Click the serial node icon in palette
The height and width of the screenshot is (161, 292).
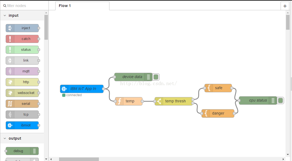pyautogui.click(x=10, y=104)
